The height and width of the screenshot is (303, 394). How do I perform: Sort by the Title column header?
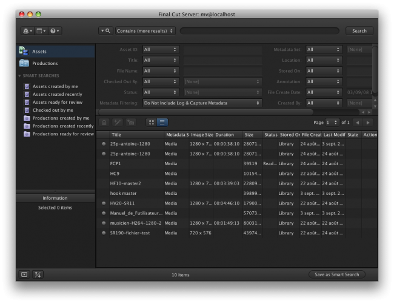(x=137, y=135)
